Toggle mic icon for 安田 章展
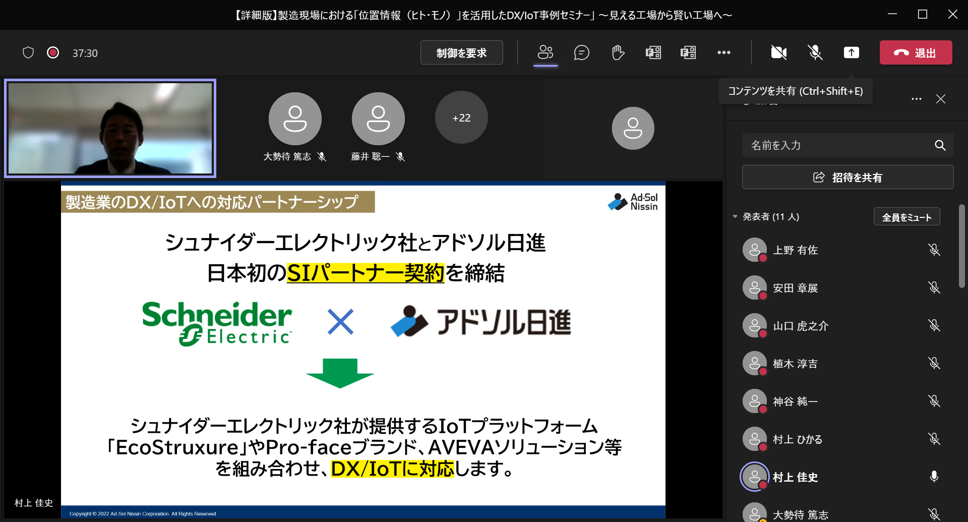 pyautogui.click(x=934, y=287)
